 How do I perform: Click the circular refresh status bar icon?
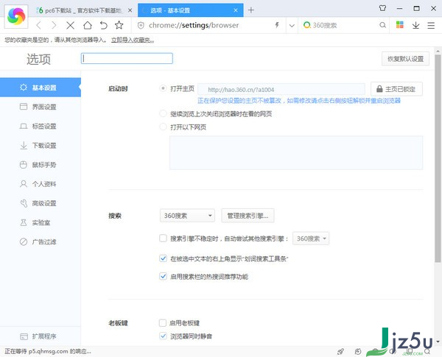[x=358, y=351]
